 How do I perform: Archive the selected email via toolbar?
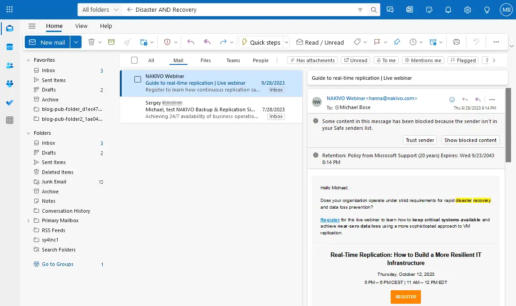pos(111,42)
